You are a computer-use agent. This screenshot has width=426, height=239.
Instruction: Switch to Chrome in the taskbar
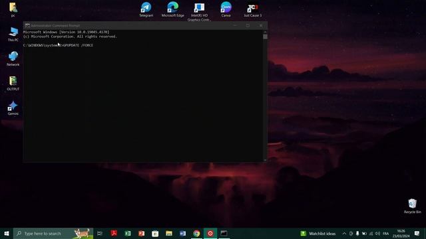click(196, 233)
